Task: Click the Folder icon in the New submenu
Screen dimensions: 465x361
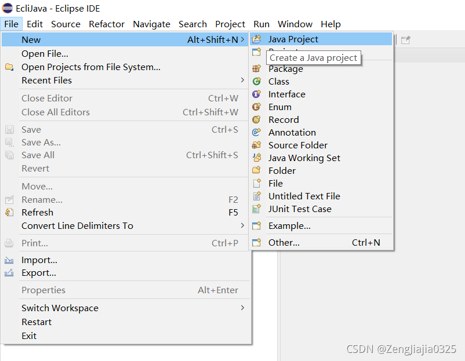Action: coord(256,170)
